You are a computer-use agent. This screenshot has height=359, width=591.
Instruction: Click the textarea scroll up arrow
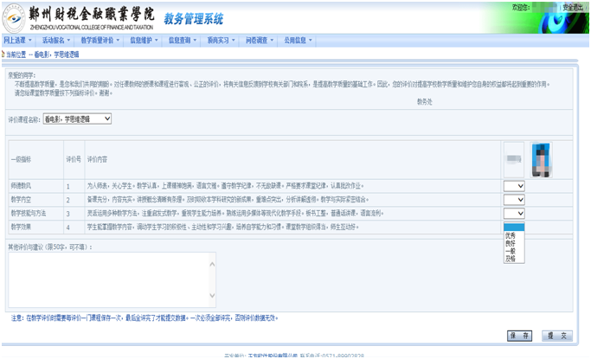[212, 264]
